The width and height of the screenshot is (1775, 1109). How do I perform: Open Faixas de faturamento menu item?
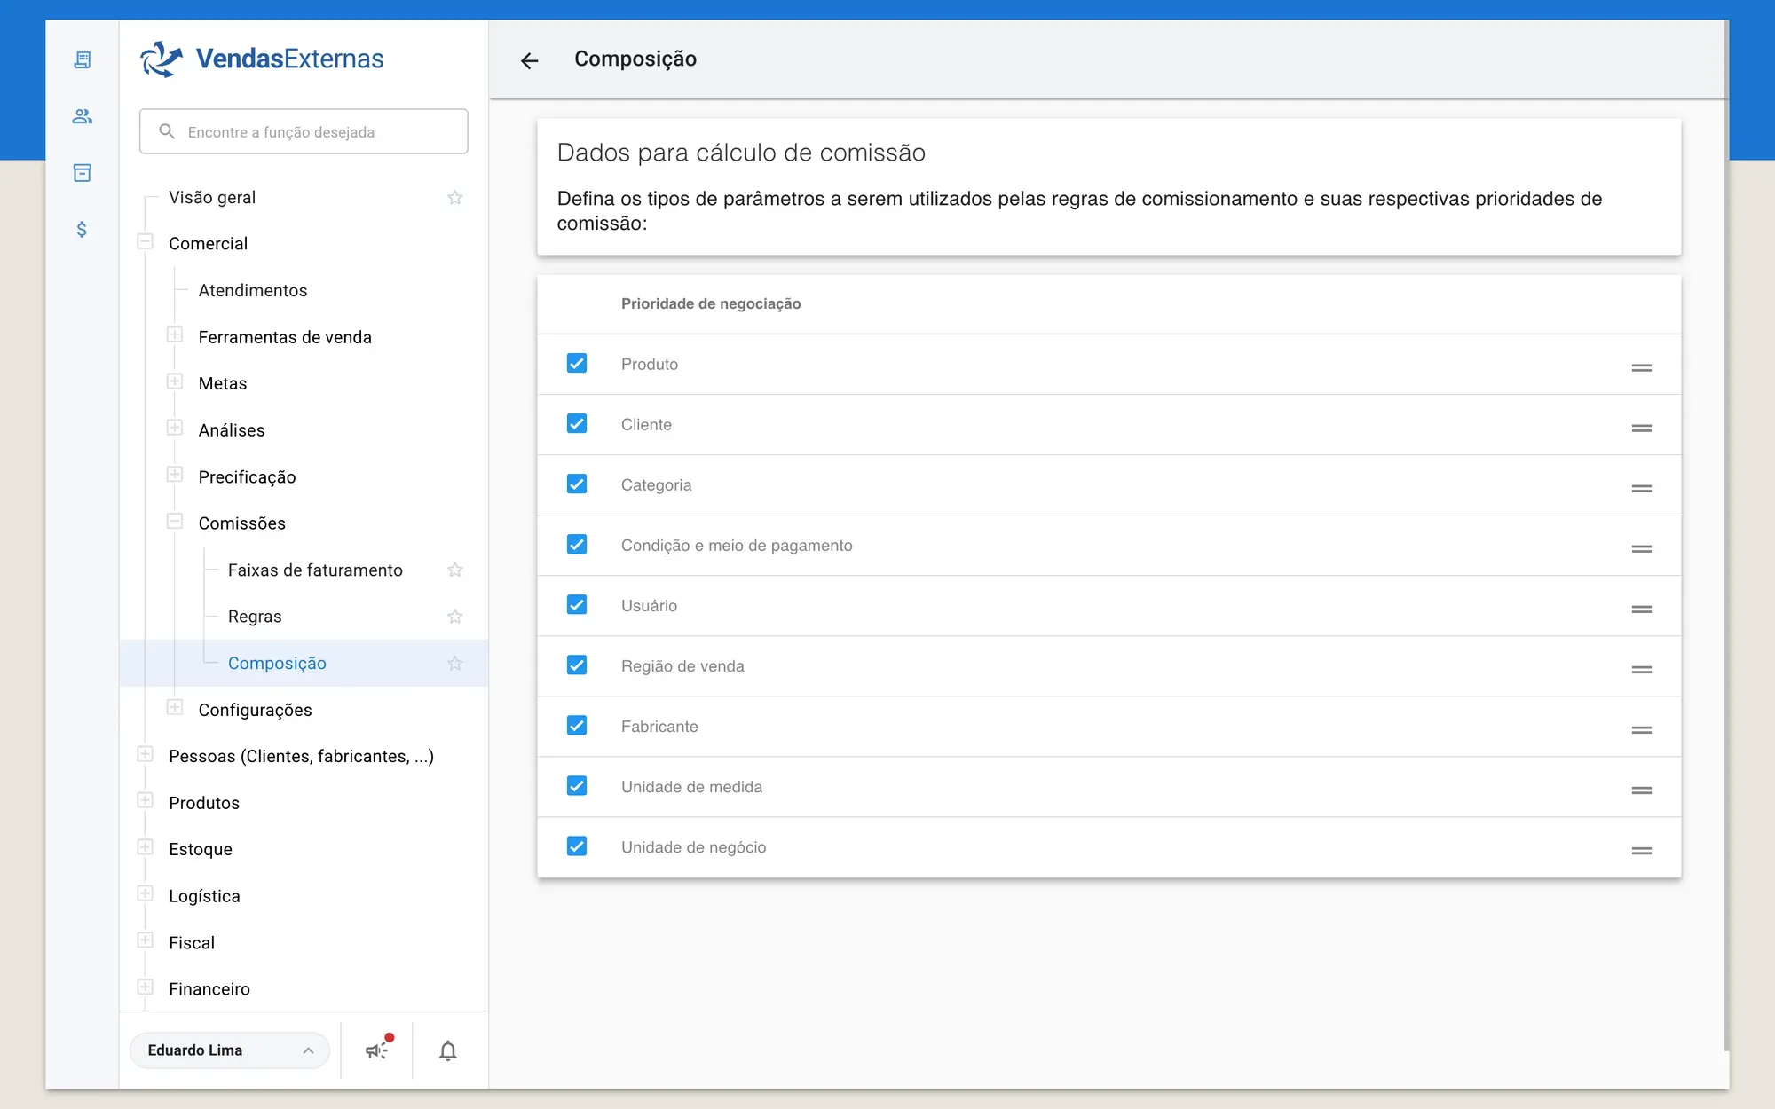pyautogui.click(x=315, y=570)
